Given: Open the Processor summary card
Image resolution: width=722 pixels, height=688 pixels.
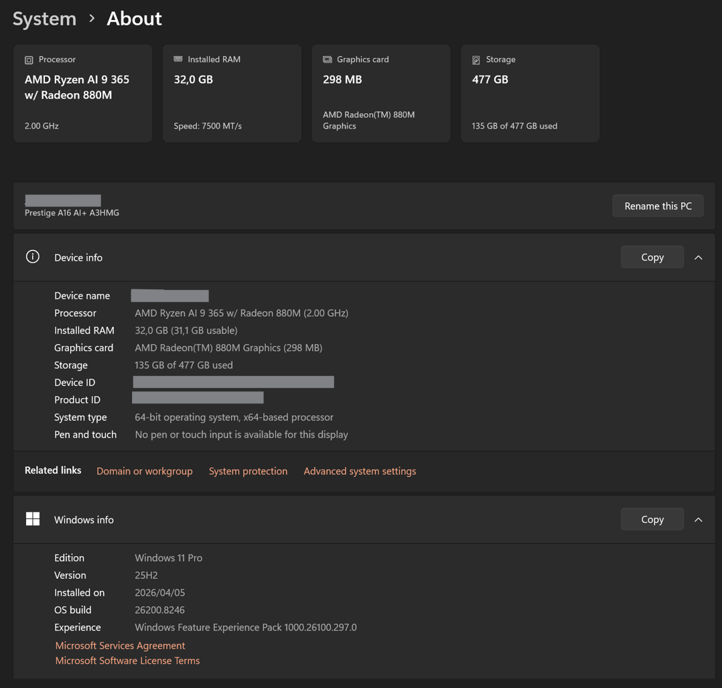Looking at the screenshot, I should point(83,94).
